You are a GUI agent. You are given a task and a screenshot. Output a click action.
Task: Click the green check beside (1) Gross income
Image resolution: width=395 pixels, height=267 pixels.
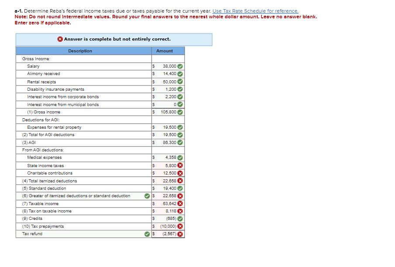tap(181, 112)
